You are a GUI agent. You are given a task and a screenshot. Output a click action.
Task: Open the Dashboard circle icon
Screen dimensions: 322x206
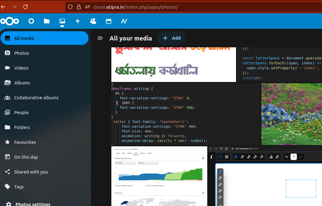point(31,21)
